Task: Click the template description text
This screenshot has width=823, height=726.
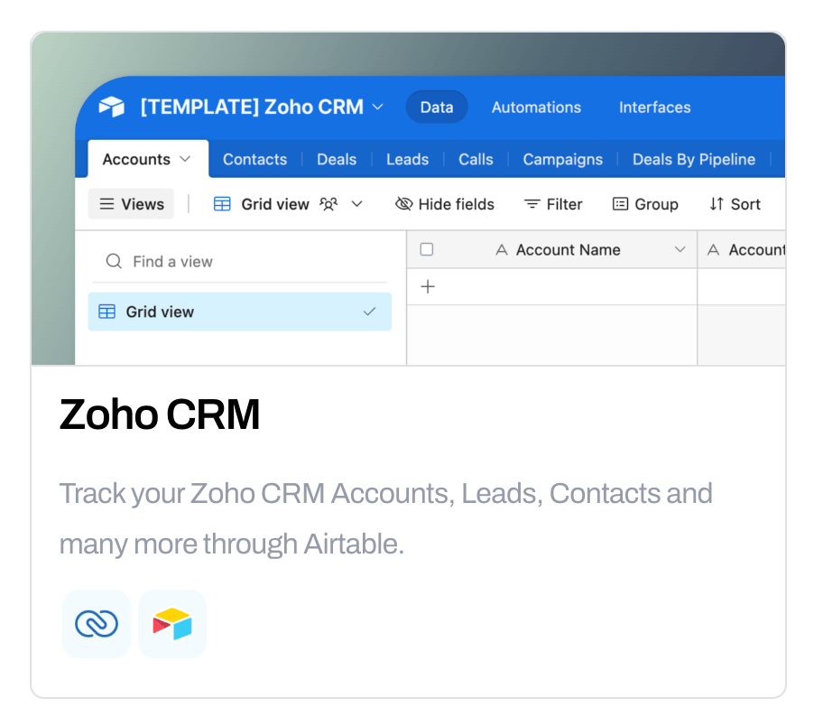Action: pyautogui.click(x=386, y=518)
